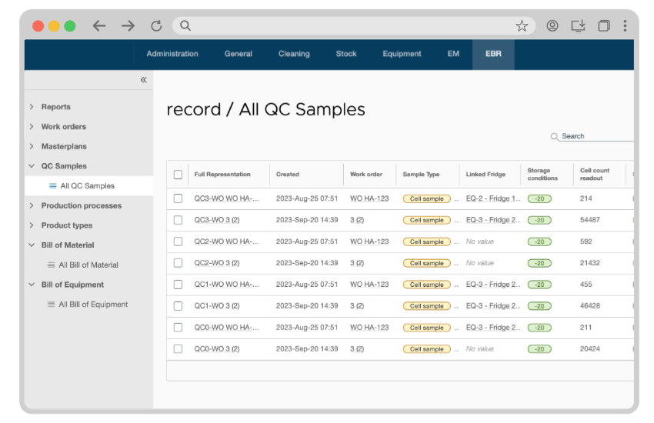Check the first QC3-WO WO HA row checkbox
This screenshot has height=423, width=654.
178,198
